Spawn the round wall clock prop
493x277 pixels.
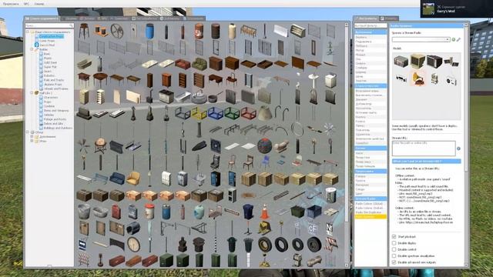tap(133, 244)
